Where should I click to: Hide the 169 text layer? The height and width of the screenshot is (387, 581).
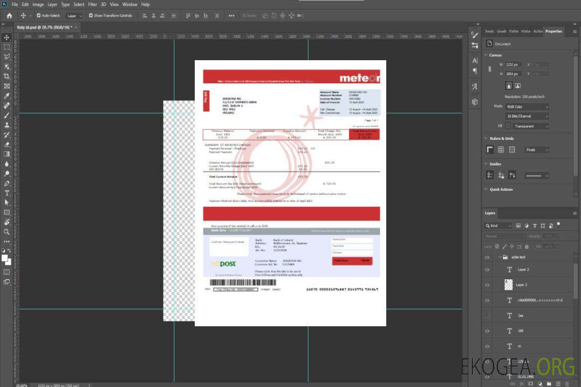[487, 331]
